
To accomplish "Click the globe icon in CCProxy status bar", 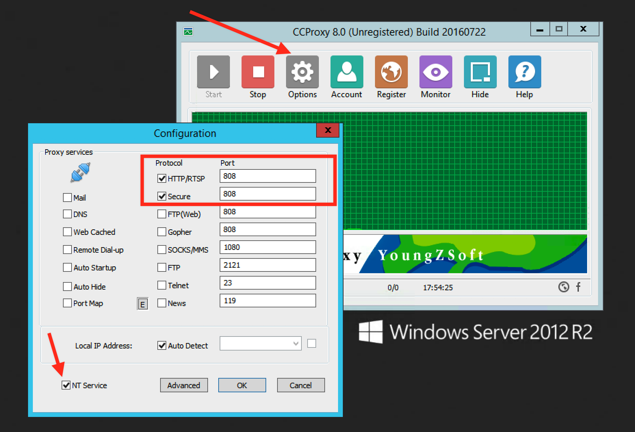I will [563, 287].
